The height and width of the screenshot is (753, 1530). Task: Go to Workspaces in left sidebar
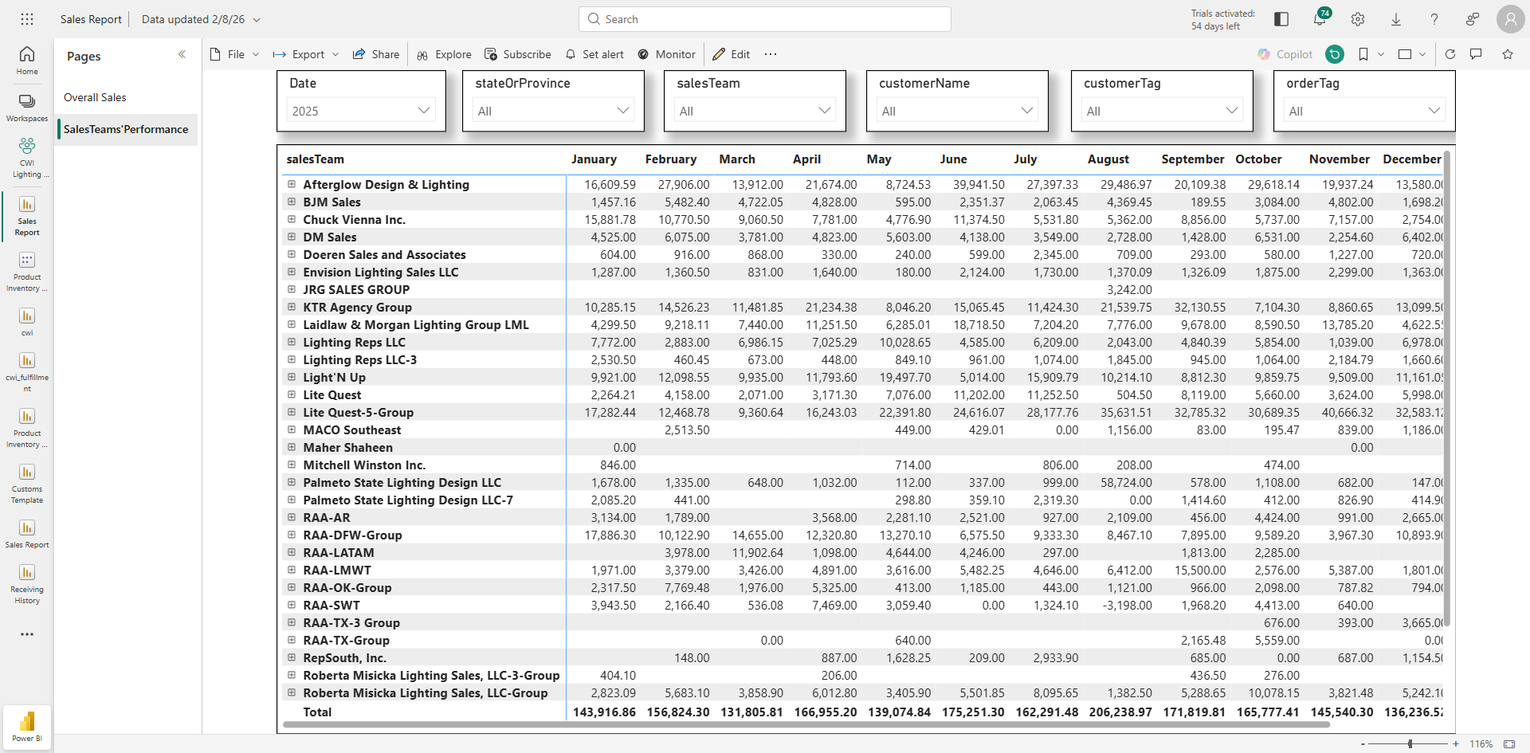(27, 108)
